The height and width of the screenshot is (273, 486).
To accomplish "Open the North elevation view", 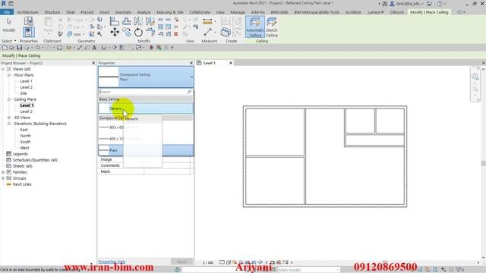I will click(25, 136).
